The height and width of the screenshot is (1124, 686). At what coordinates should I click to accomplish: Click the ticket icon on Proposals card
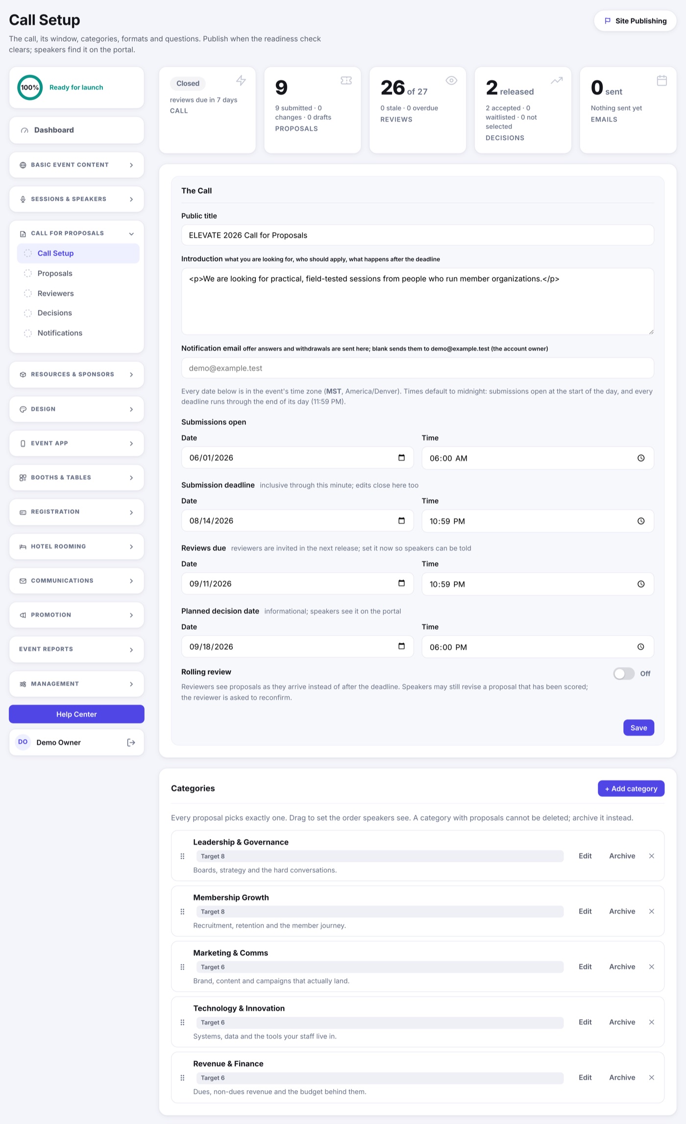(346, 80)
